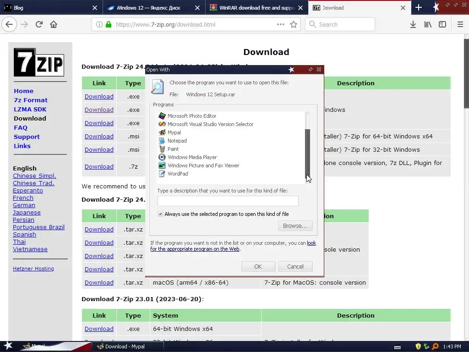Open the FAQ sidebar link
469x352 pixels.
tap(20, 127)
